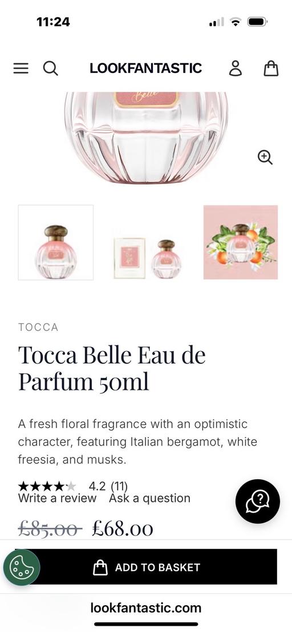292x632 pixels.
Task: Open the live chat help bubble
Action: [x=258, y=501]
